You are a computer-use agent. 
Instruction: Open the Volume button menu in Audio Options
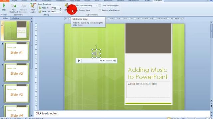tap(67, 7)
